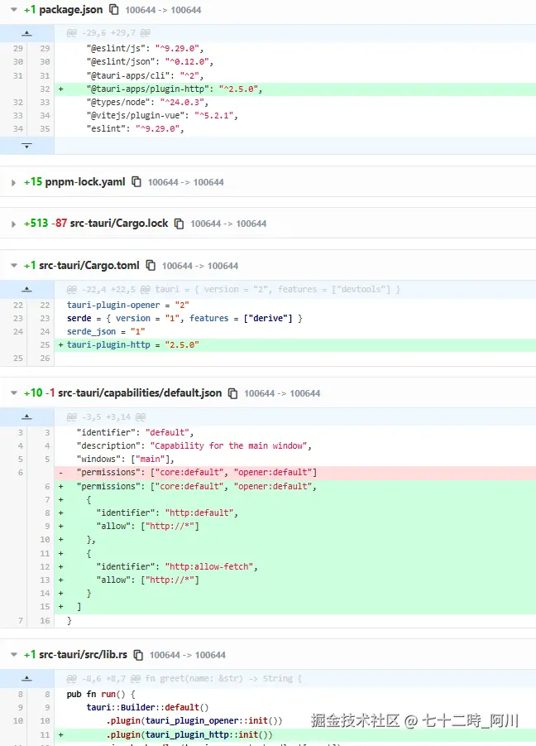Click the "windows": ["main"] line

[x=295, y=460]
